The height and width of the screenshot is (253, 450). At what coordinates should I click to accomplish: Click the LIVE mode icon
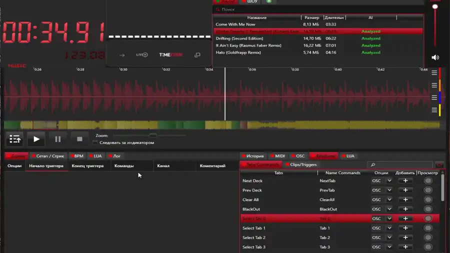coord(142,55)
